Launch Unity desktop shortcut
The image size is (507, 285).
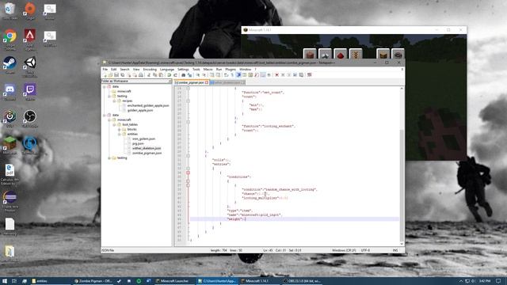pyautogui.click(x=30, y=63)
